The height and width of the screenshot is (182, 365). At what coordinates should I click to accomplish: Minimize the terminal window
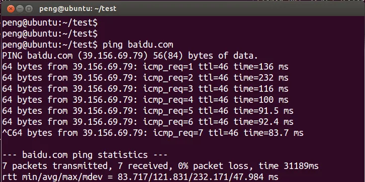(20, 9)
